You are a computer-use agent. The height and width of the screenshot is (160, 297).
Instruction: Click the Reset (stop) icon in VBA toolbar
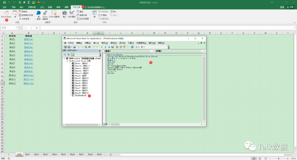click(x=109, y=47)
